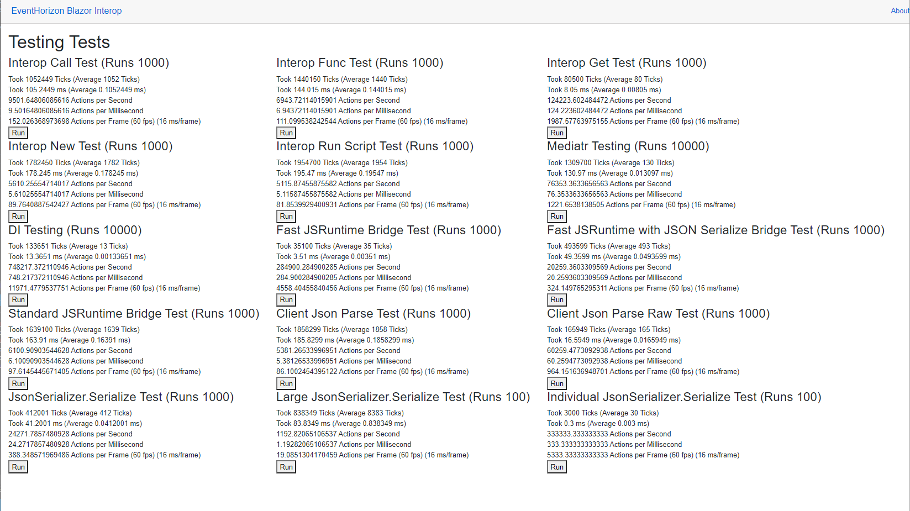Open the EventHorizon Blazor Interop home link
This screenshot has width=910, height=511.
(x=66, y=11)
